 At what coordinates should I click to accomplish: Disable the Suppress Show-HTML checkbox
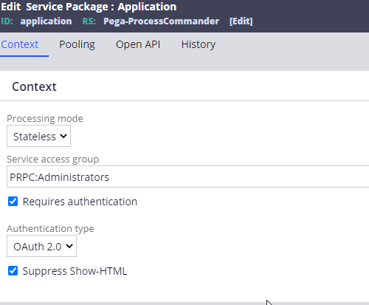(13, 271)
